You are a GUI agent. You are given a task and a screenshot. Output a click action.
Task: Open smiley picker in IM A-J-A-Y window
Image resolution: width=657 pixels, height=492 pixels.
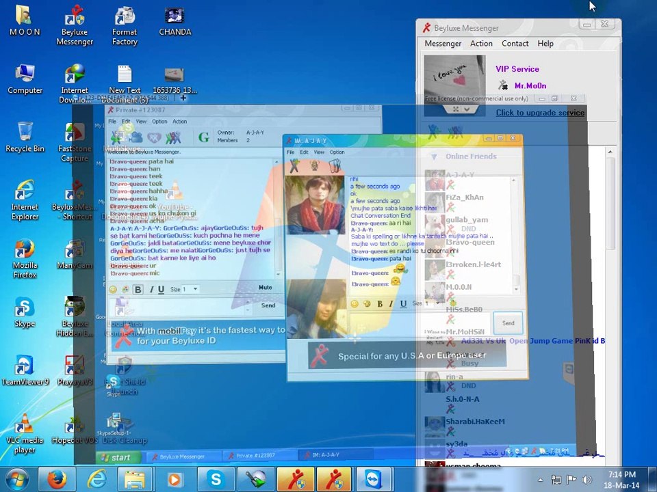click(x=355, y=303)
